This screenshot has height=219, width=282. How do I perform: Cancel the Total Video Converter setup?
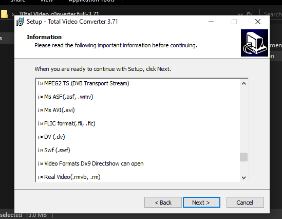245,202
